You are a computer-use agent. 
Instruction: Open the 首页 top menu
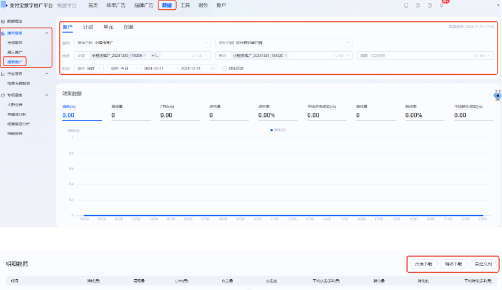tap(93, 5)
